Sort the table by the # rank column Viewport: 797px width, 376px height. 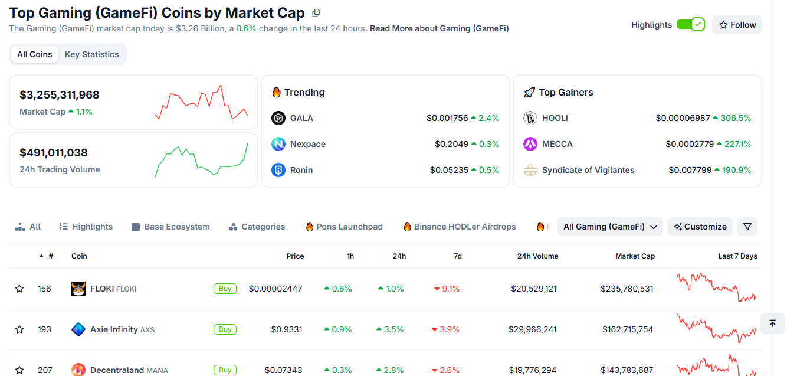click(47, 256)
